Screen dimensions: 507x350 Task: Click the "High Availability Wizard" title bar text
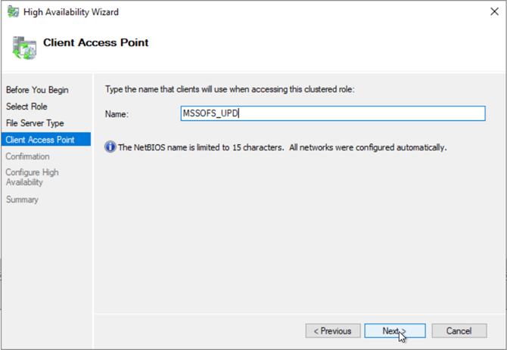click(73, 12)
